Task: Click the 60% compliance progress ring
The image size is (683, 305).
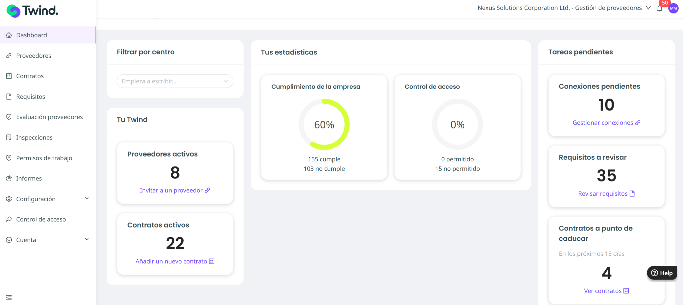Action: [x=324, y=124]
